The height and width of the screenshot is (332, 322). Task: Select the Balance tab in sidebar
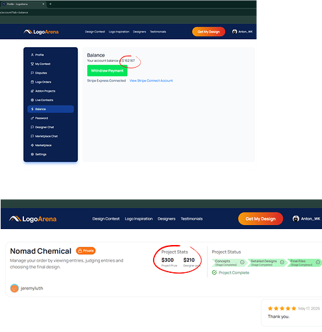[x=51, y=109]
